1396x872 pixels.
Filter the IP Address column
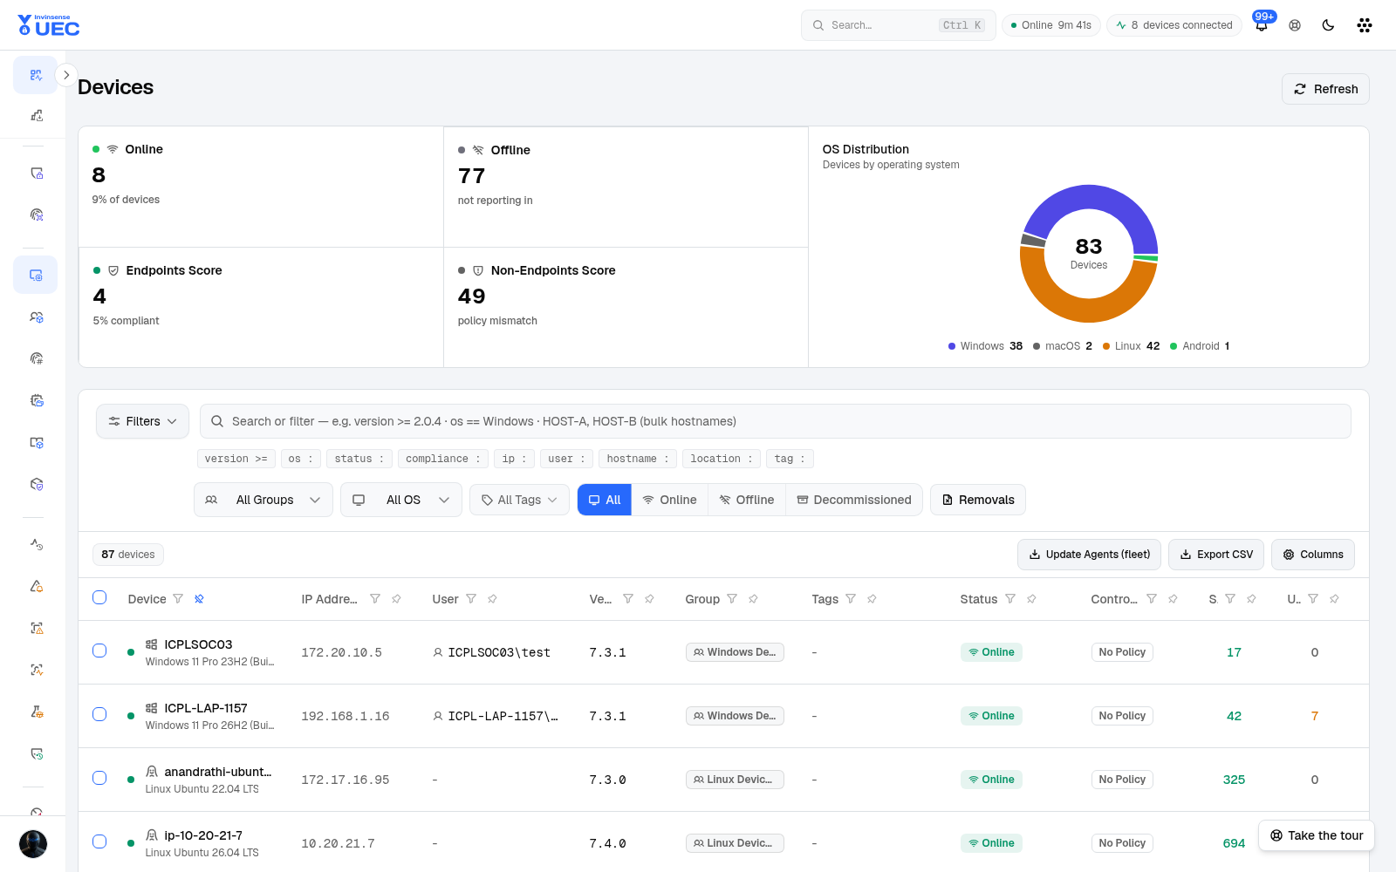pyautogui.click(x=375, y=599)
